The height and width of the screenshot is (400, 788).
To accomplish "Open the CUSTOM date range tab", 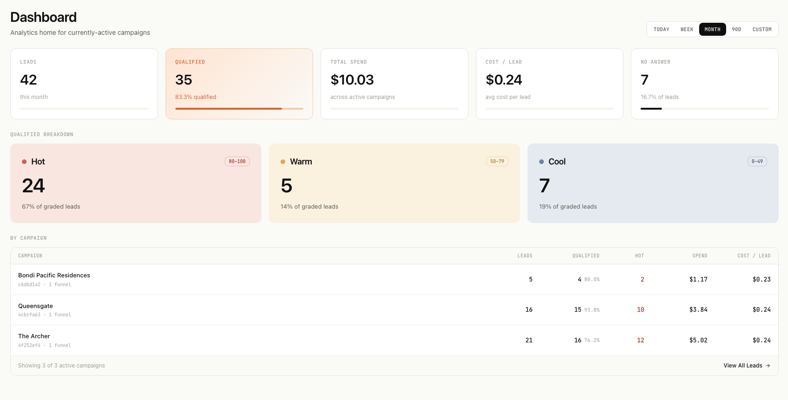I will [762, 29].
